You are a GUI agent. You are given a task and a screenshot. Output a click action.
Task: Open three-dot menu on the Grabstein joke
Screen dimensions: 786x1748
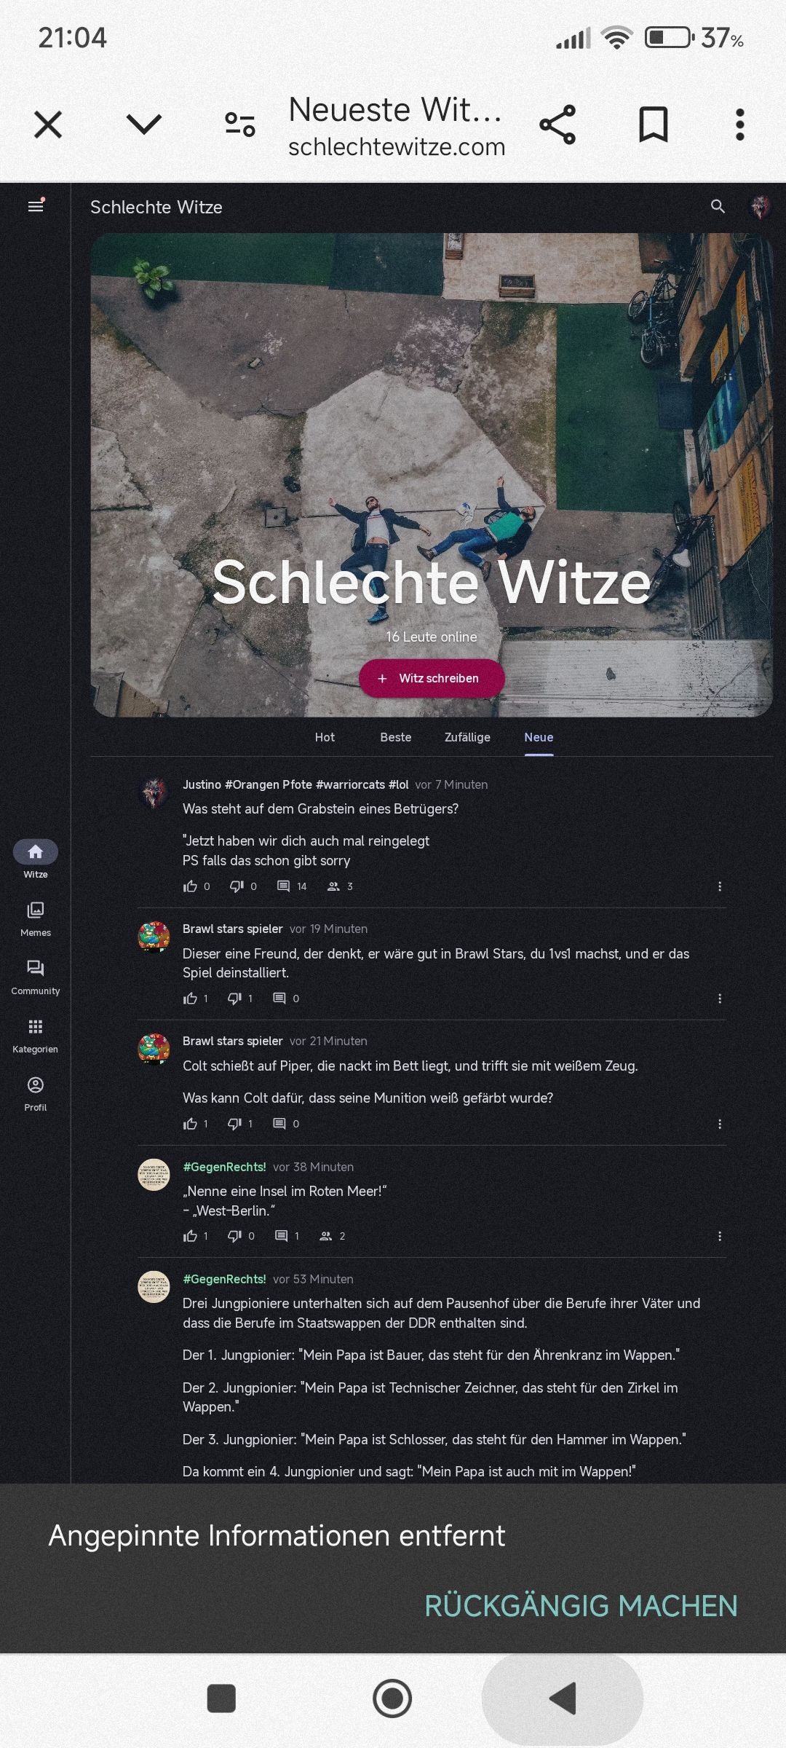click(x=720, y=886)
